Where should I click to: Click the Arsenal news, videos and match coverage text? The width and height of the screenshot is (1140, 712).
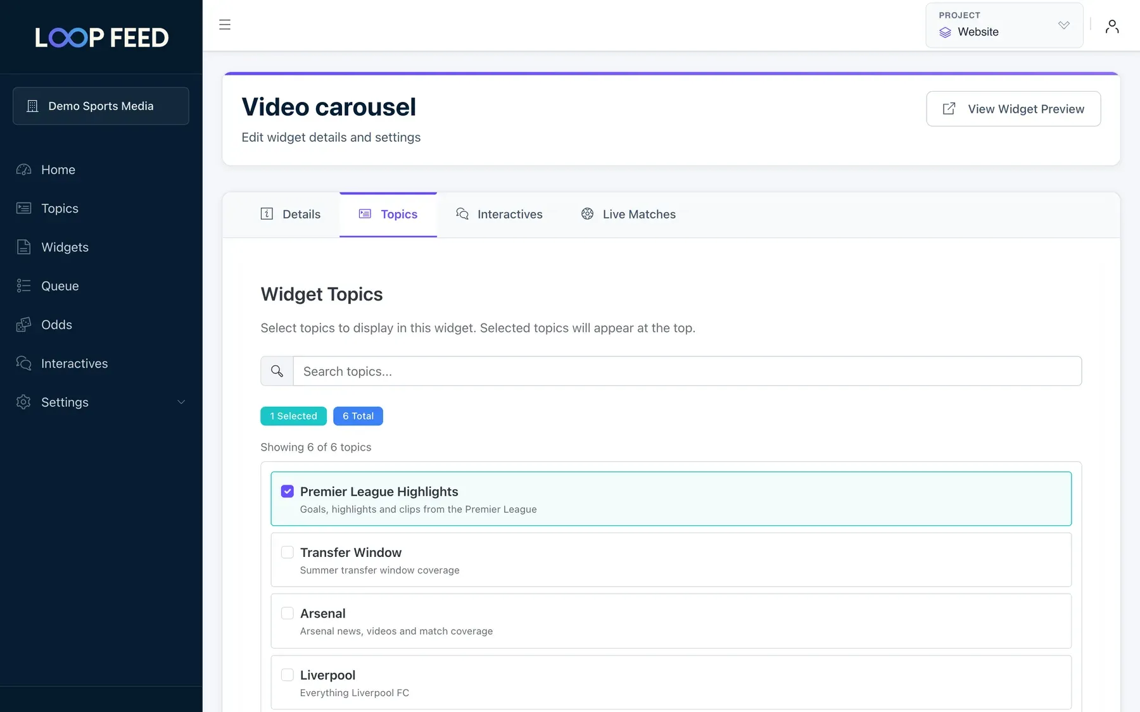(396, 631)
